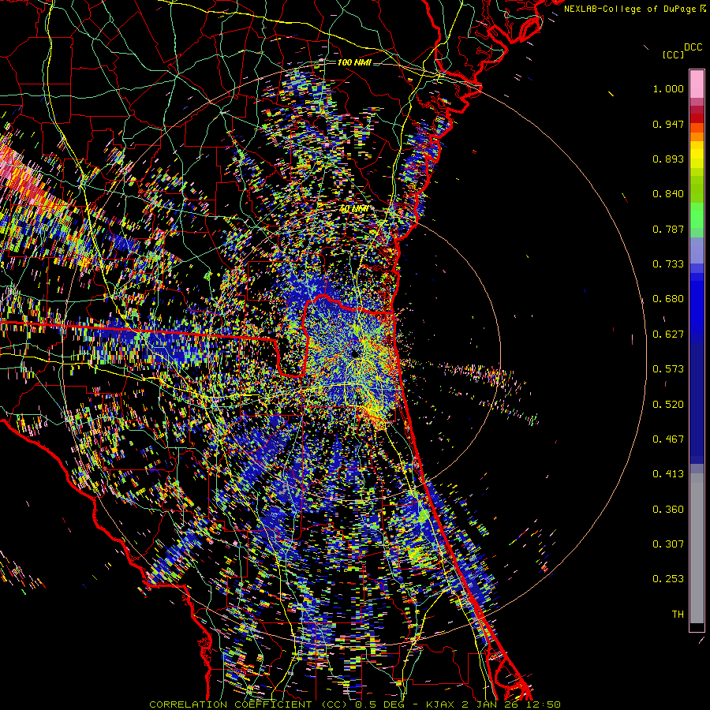Click the [CC] units label

673,54
